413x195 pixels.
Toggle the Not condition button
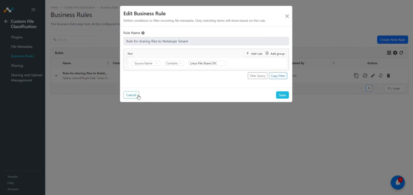click(x=130, y=54)
